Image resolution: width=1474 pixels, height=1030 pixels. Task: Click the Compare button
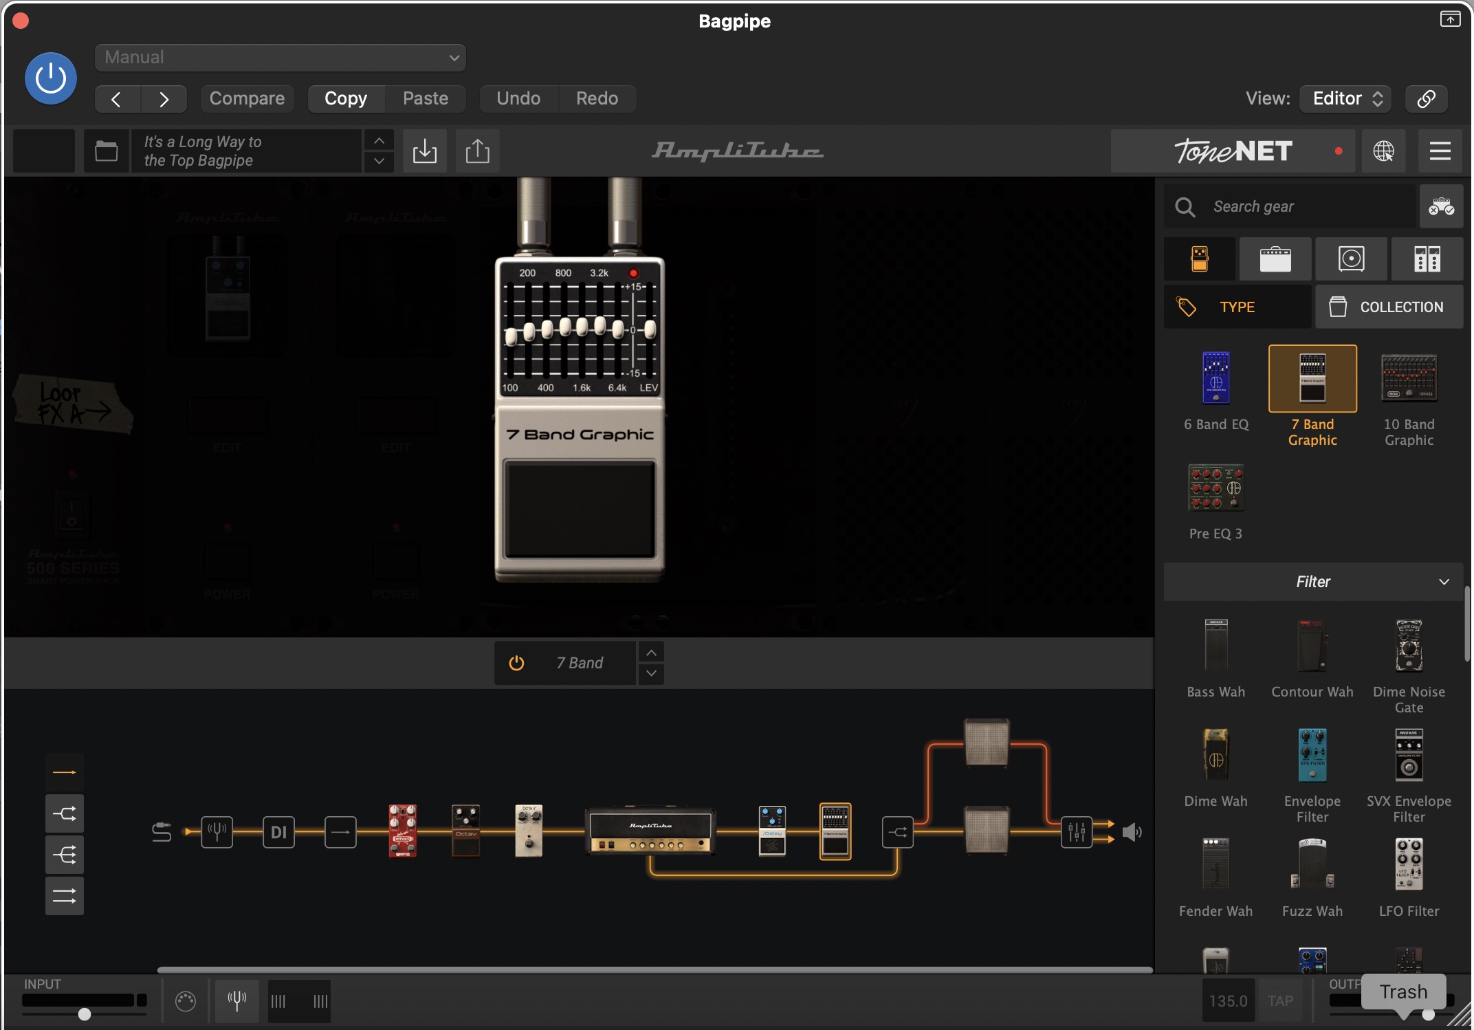coord(247,98)
